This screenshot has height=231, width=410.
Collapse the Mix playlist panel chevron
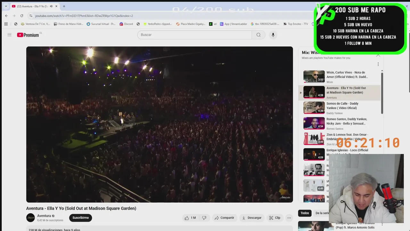(378, 55)
